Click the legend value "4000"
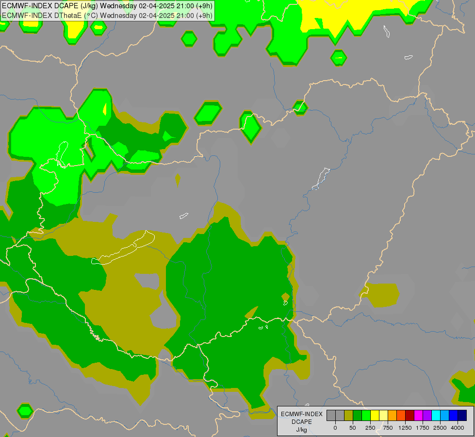475x437 pixels. [458, 428]
